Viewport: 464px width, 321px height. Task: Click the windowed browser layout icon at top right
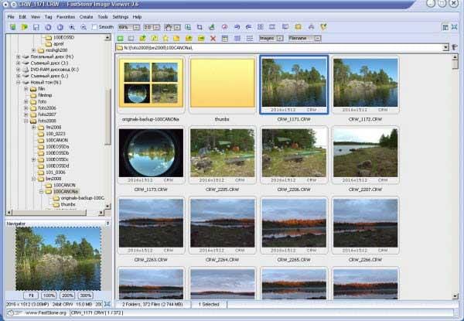click(445, 27)
